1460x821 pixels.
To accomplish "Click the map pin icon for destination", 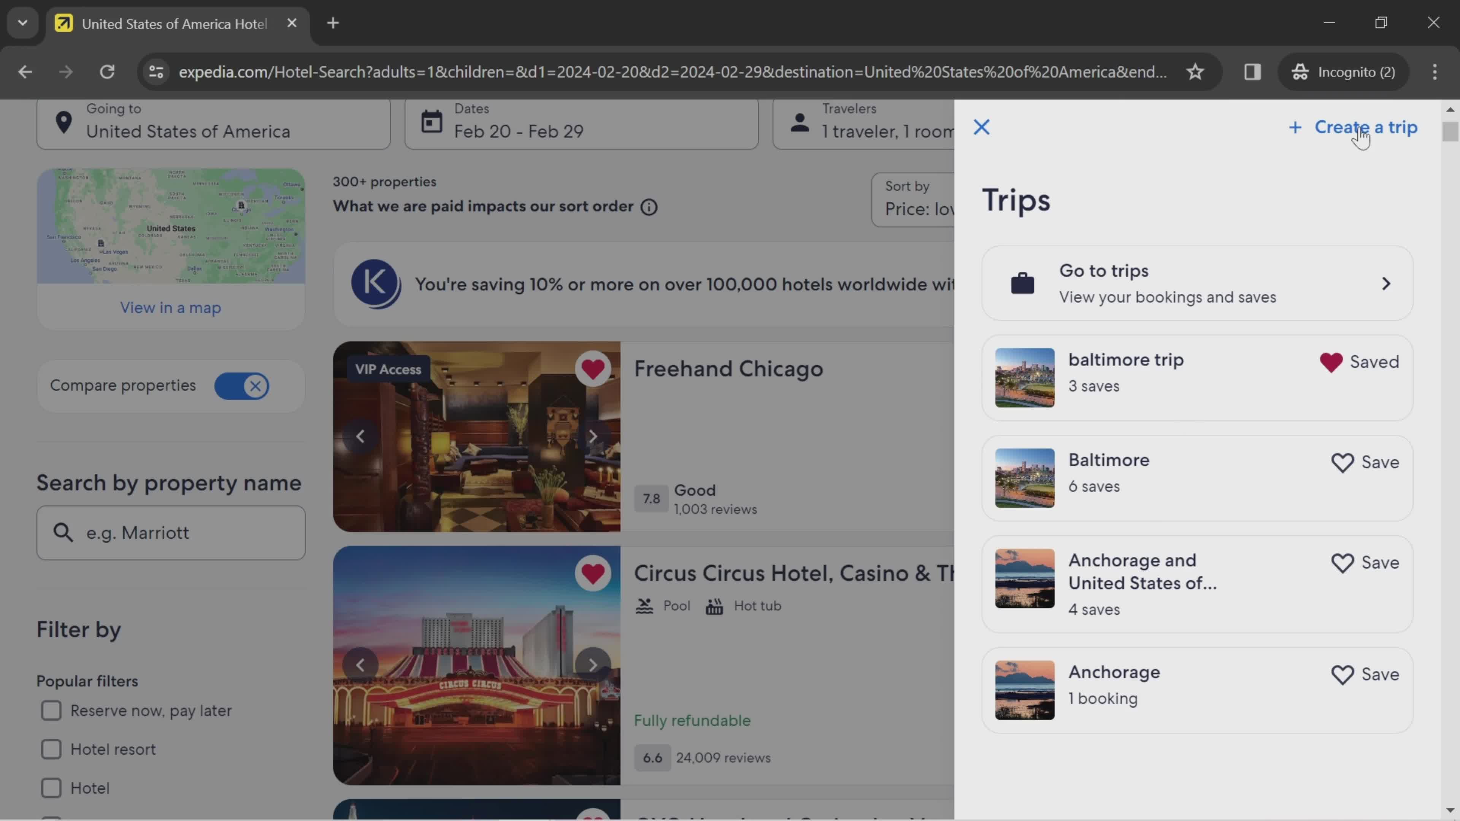I will point(63,120).
